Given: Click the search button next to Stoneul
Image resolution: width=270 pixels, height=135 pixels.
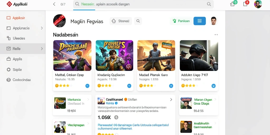Looking at the screenshot, I should click(138, 21).
